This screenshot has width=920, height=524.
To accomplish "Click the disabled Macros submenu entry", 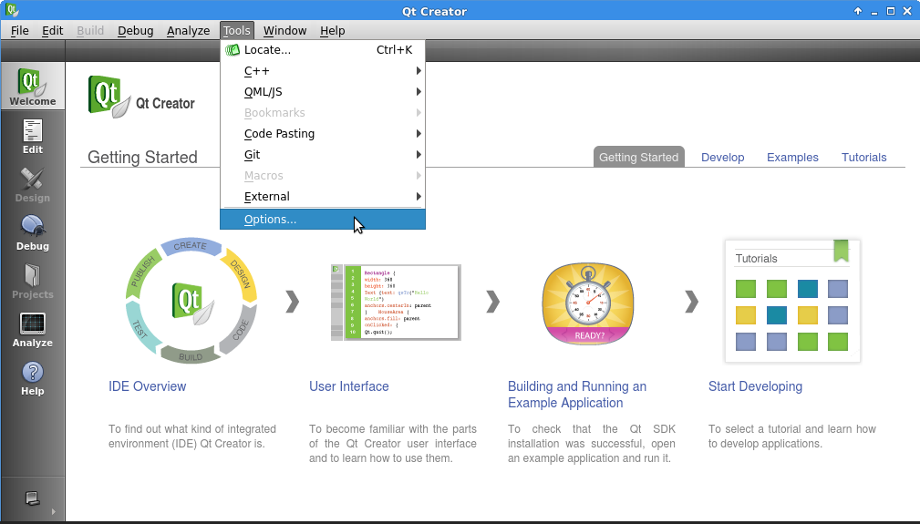I will click(x=323, y=175).
